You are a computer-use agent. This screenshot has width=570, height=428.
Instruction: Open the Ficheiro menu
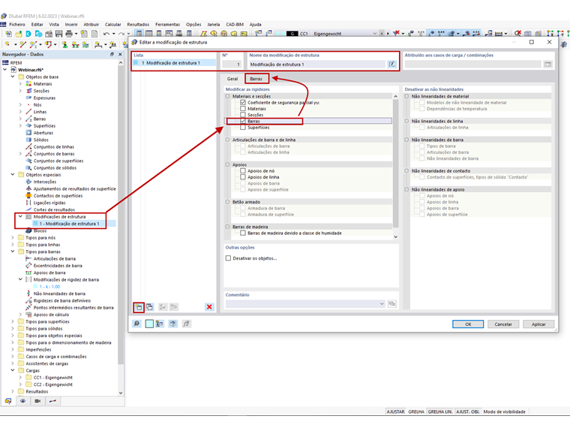(x=17, y=24)
